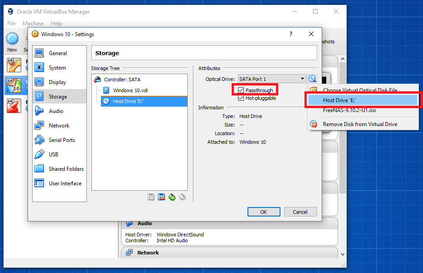Screen dimensions: 423x273
Task: Maximize the VirtualBox Manager window
Action: click(x=315, y=11)
